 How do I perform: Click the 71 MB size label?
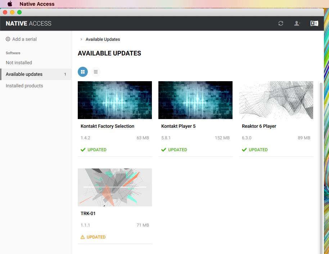coord(143,225)
